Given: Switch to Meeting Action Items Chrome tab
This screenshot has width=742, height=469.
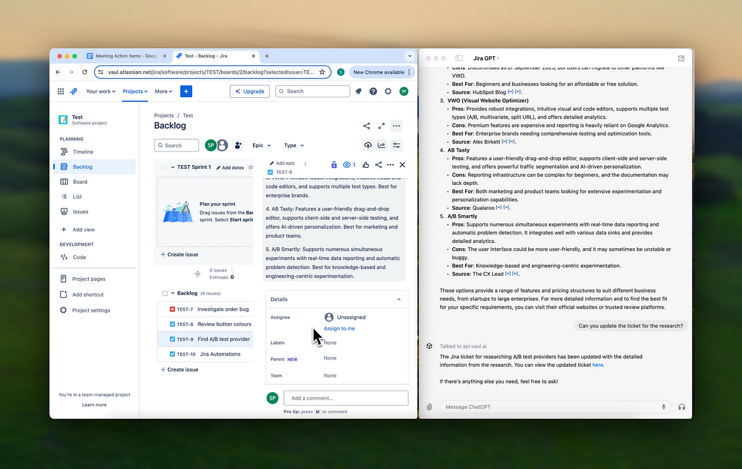Looking at the screenshot, I should [x=126, y=56].
